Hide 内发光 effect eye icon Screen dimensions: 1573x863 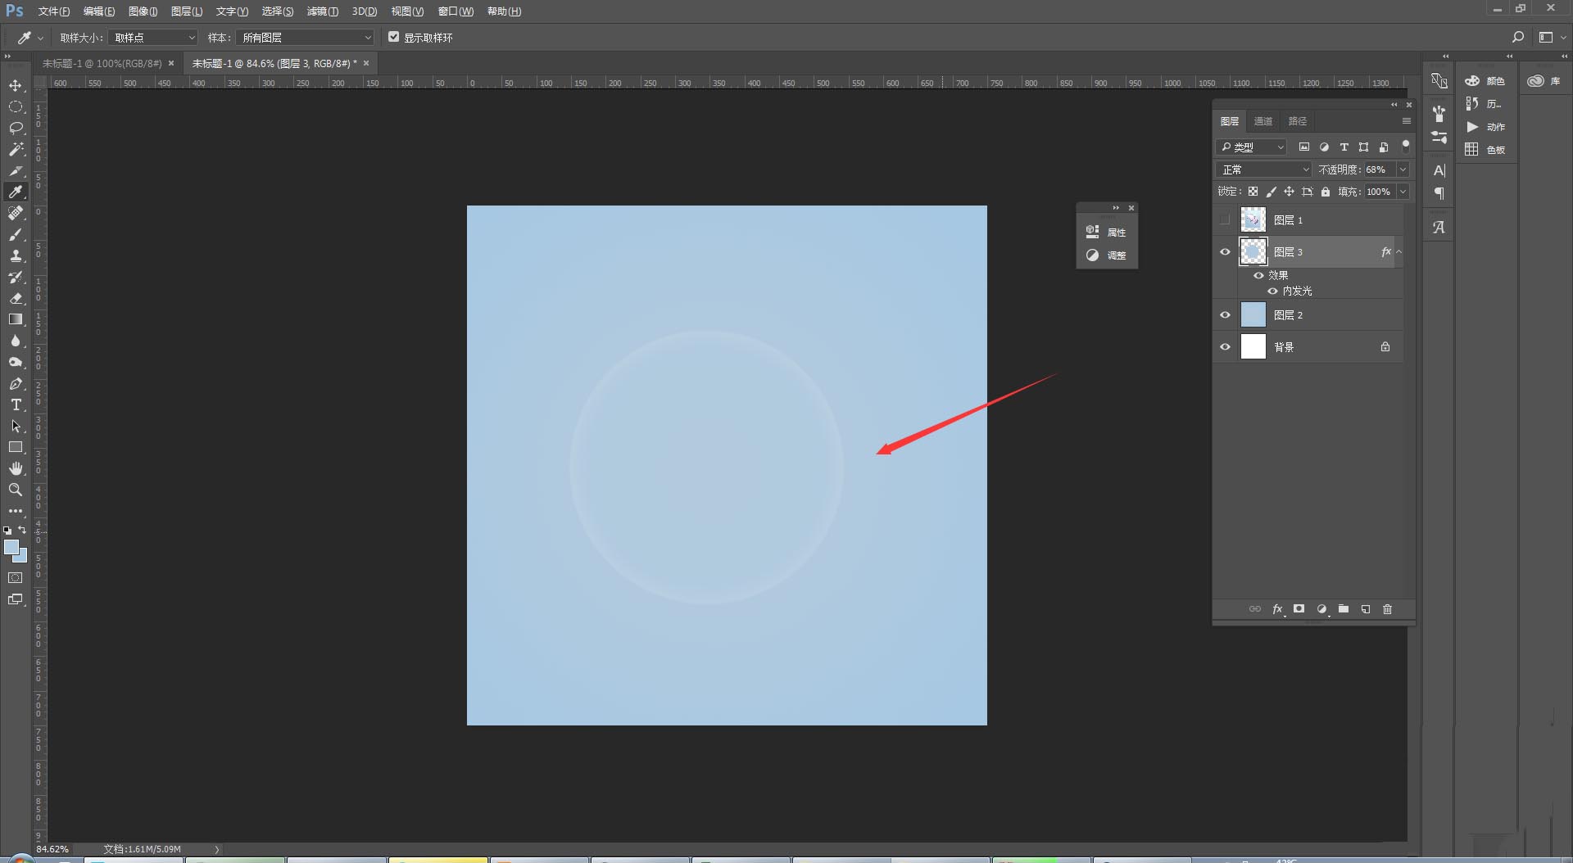[x=1272, y=291]
